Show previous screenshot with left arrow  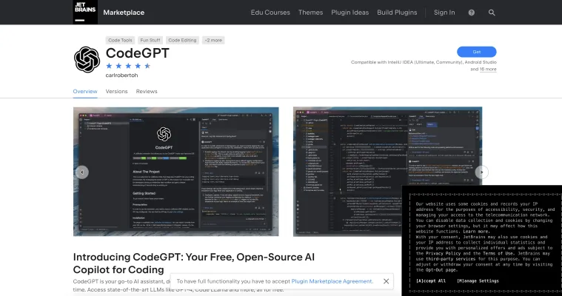[x=81, y=172]
